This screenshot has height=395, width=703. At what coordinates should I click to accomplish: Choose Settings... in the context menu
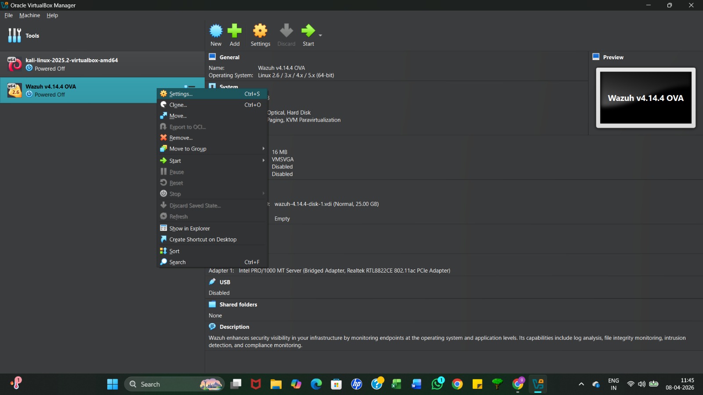(x=212, y=94)
